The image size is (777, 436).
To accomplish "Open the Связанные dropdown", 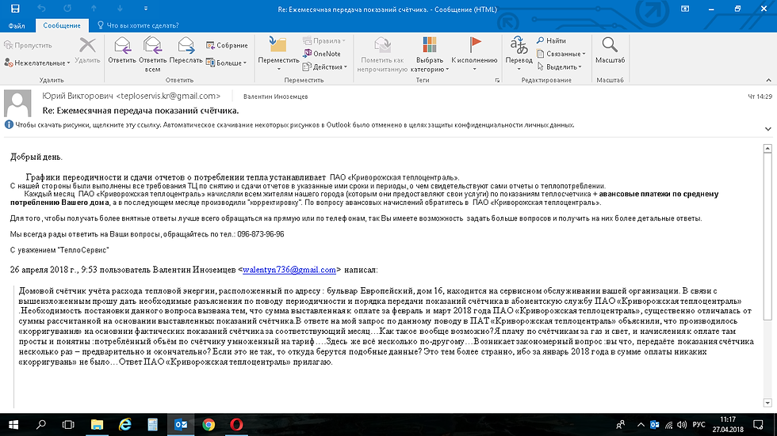I will tap(561, 53).
